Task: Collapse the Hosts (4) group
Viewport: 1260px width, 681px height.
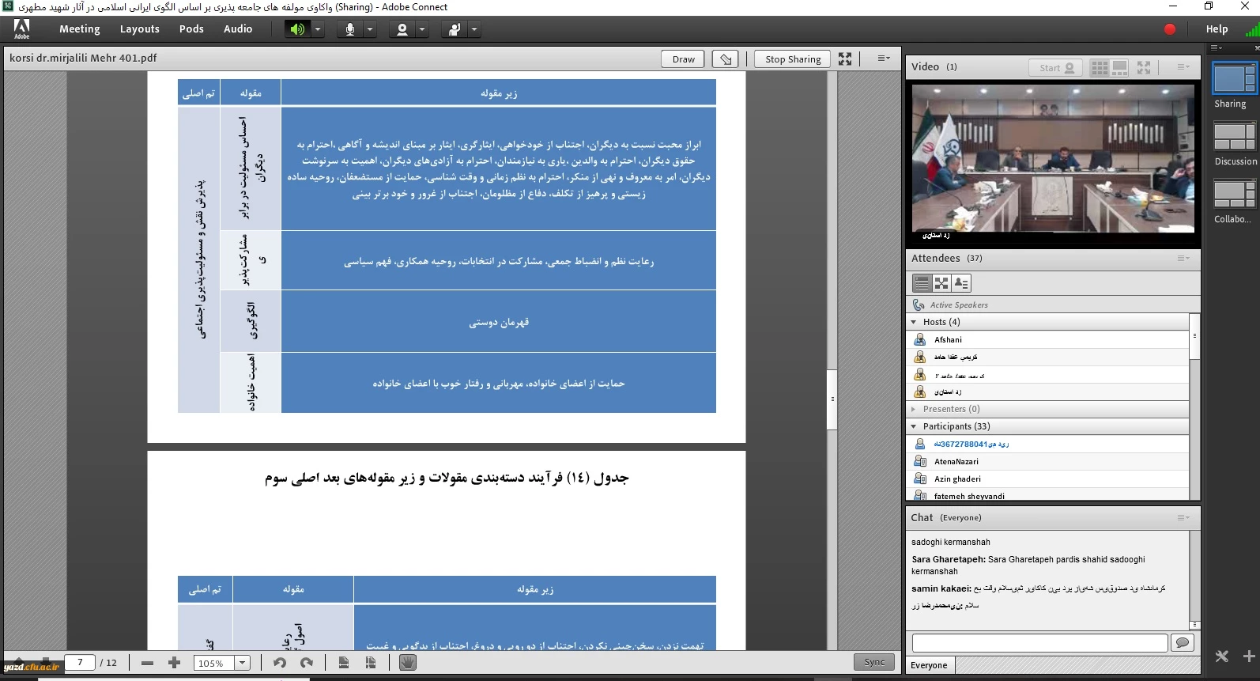Action: click(x=914, y=322)
